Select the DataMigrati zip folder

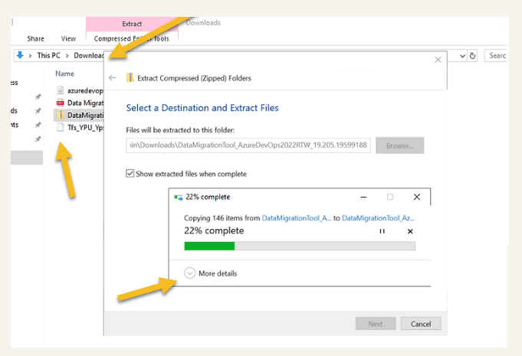click(x=79, y=115)
